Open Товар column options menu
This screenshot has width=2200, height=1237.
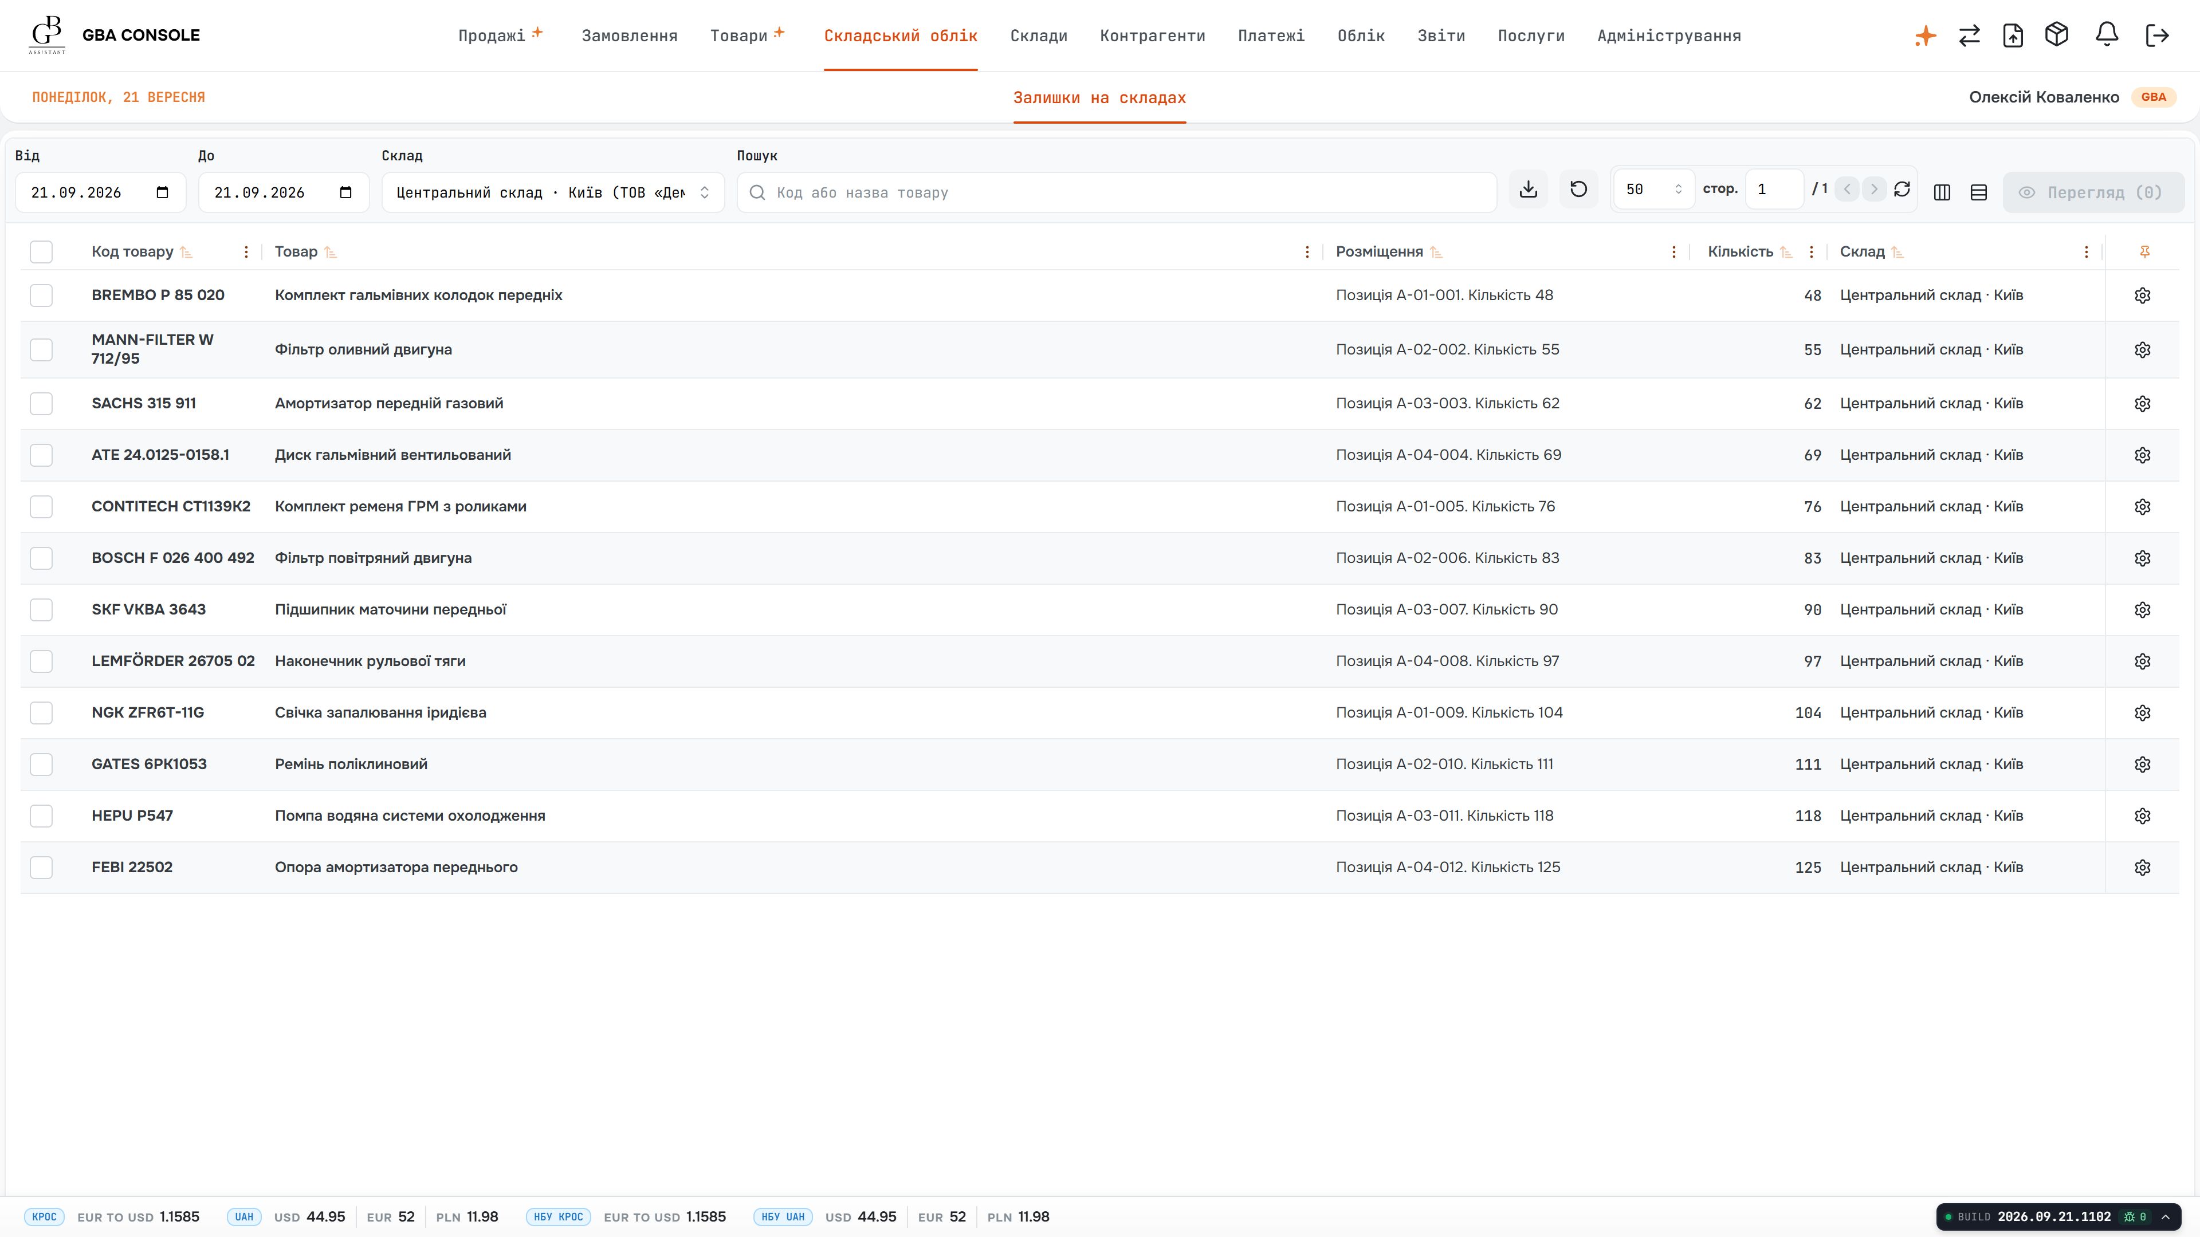pyautogui.click(x=1307, y=252)
